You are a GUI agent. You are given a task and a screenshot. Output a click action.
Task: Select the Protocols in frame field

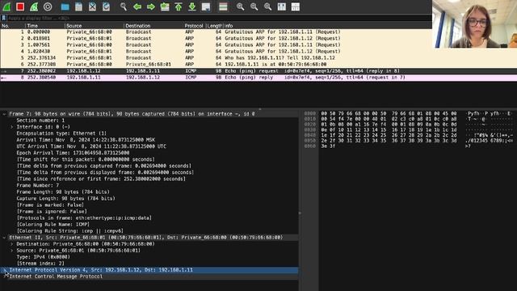click(84, 218)
